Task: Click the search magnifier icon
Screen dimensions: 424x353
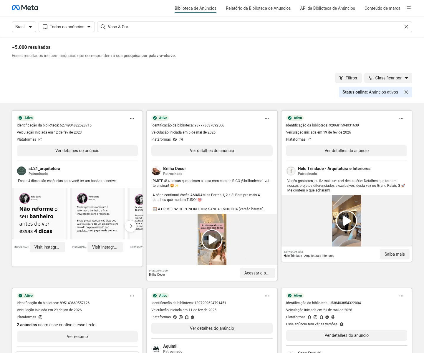Action: click(103, 27)
